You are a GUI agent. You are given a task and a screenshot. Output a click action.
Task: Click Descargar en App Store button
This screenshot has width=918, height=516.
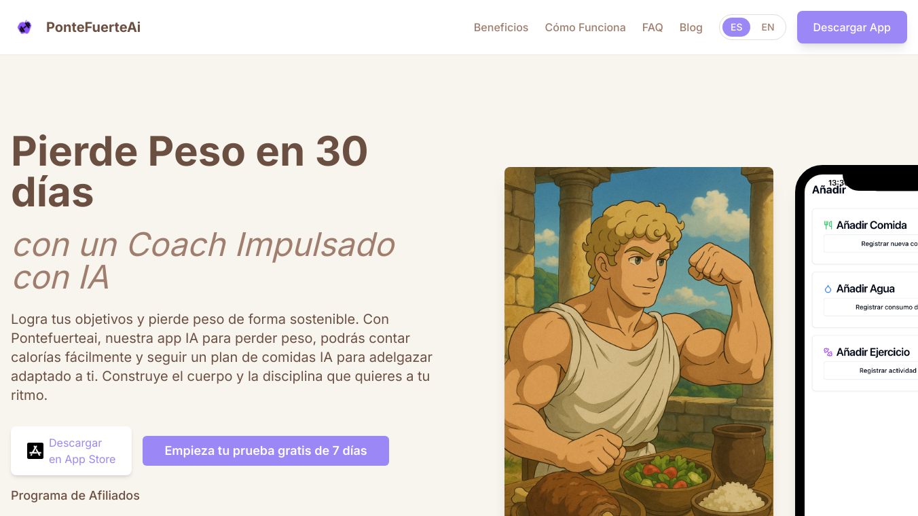tap(71, 451)
